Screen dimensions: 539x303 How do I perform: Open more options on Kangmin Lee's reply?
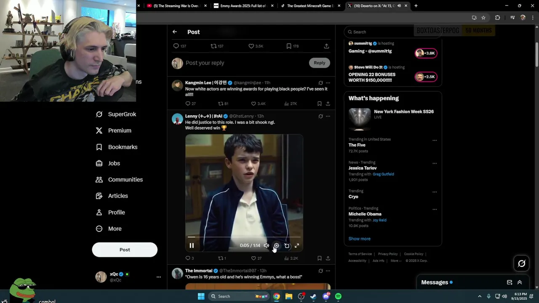tap(328, 83)
